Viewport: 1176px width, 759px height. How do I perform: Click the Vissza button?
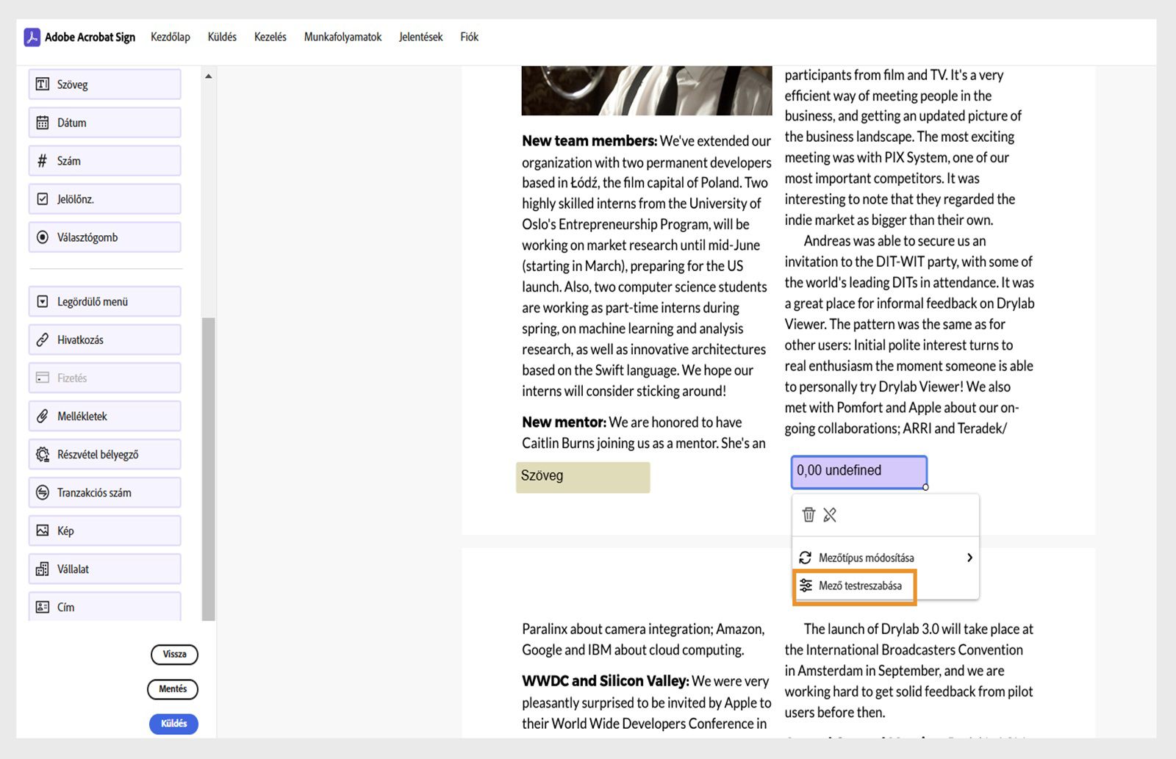click(174, 654)
